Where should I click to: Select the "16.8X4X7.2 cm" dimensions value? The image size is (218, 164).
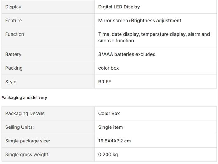(115, 141)
